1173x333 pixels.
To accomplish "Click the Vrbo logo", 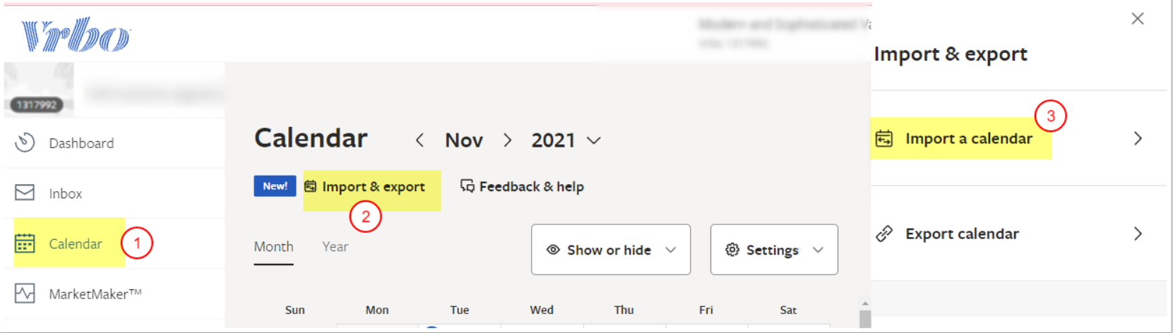I will pos(76,35).
